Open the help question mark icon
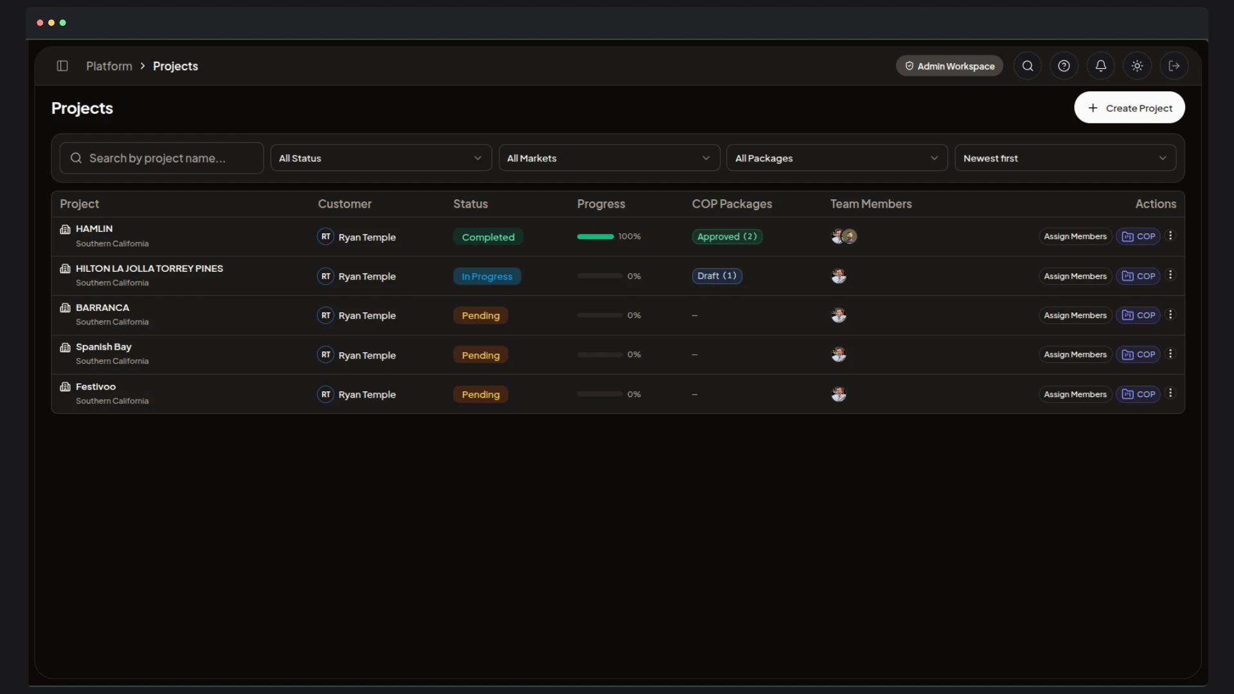Screen dimensions: 1234x694 tap(1064, 66)
